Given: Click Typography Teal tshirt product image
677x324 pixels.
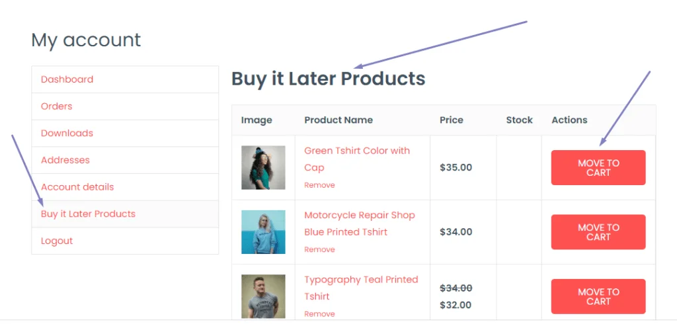Looking at the screenshot, I should [263, 296].
